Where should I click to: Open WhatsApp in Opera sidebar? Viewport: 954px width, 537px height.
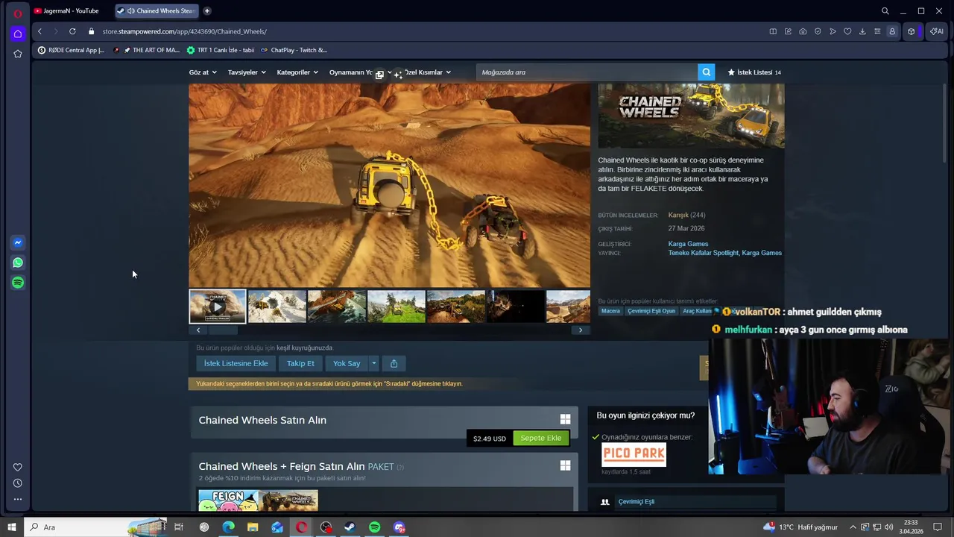[x=18, y=263]
